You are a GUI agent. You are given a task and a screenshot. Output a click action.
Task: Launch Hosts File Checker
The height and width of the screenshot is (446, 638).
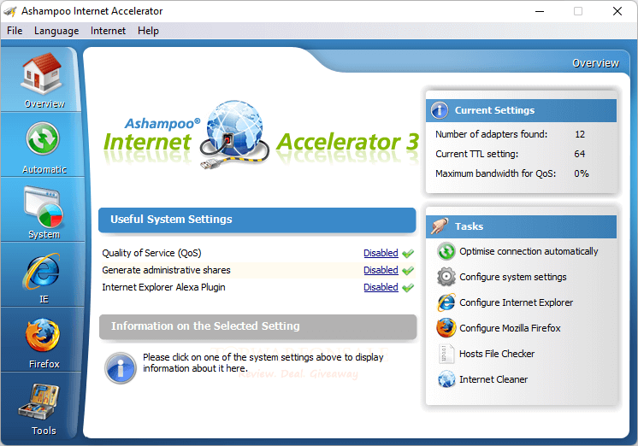[x=497, y=354]
